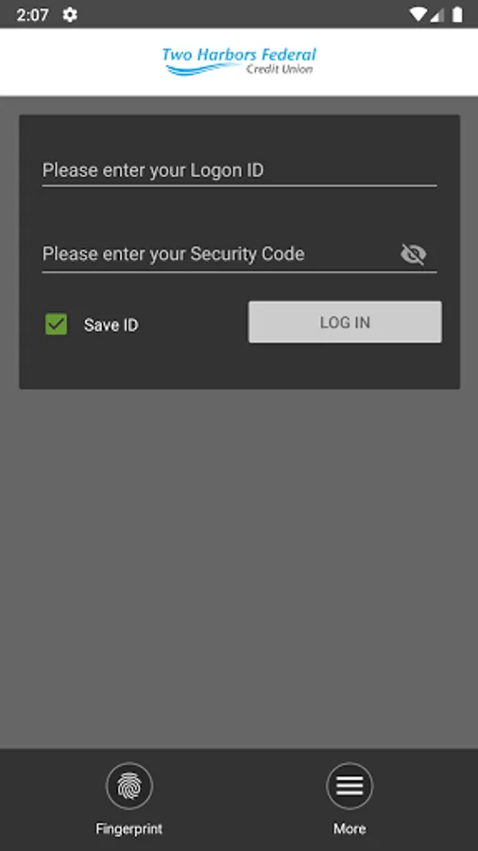
Task: Tap the battery status icon
Action: point(457,14)
